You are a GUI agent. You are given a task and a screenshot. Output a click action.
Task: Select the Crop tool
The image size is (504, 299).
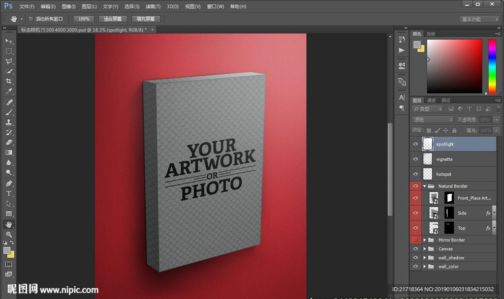9,81
